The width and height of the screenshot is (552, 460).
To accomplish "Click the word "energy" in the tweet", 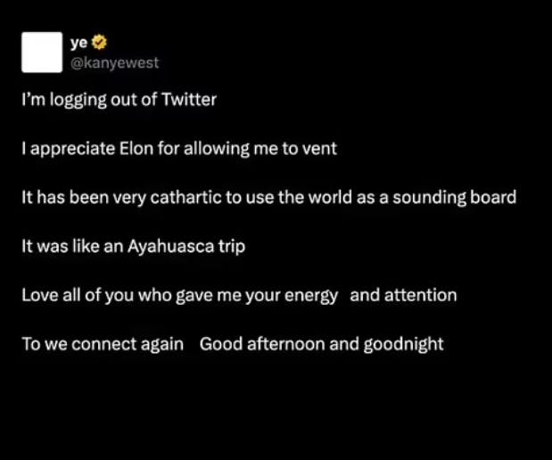I will [310, 295].
